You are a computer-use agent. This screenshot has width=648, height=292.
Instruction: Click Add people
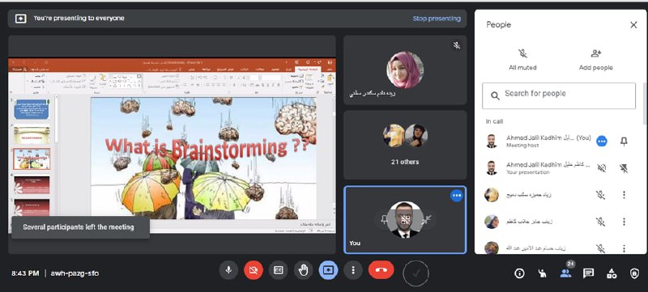[595, 59]
